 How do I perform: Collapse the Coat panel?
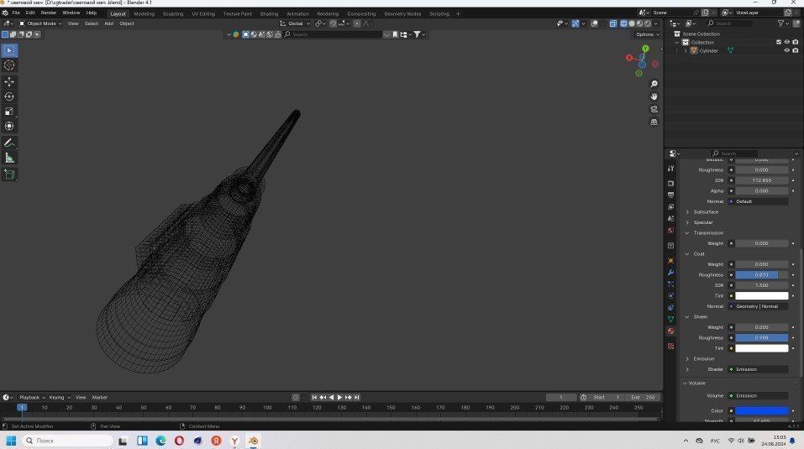(698, 254)
